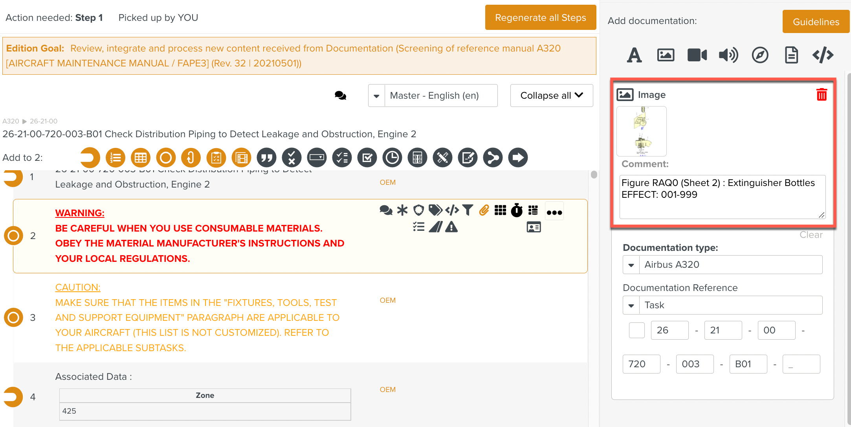The height and width of the screenshot is (427, 851).
Task: Insert a table from the Add toolbar
Action: pos(140,157)
